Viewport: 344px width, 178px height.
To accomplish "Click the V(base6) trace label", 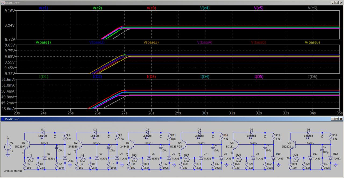I will click(312, 42).
